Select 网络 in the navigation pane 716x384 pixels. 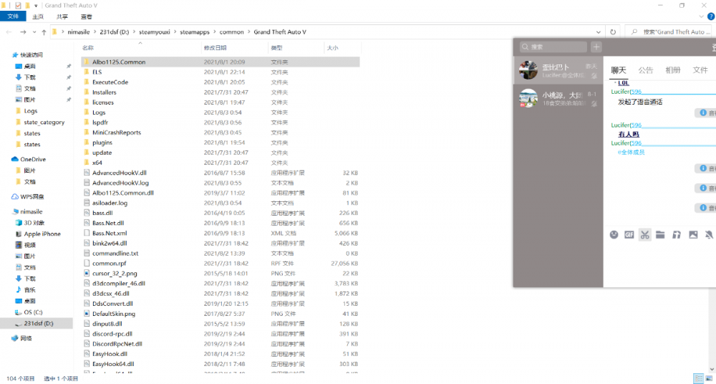pos(26,338)
